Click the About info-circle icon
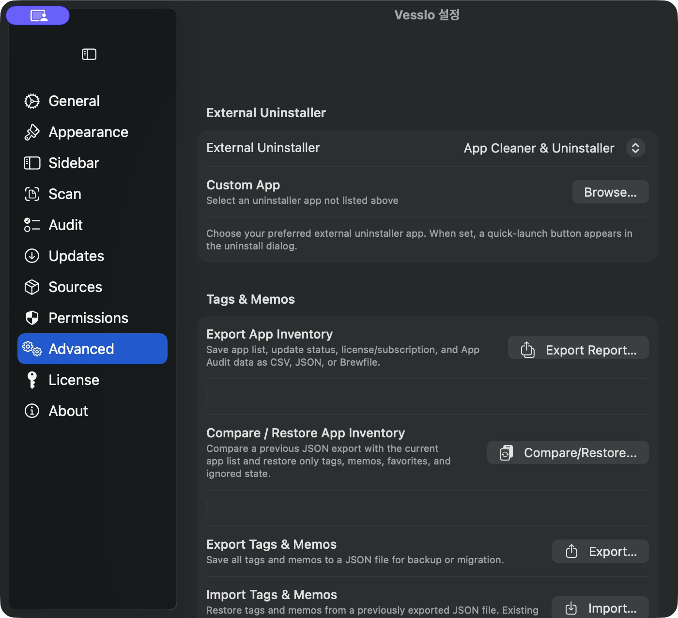Screen dimensions: 678x618 (32, 411)
